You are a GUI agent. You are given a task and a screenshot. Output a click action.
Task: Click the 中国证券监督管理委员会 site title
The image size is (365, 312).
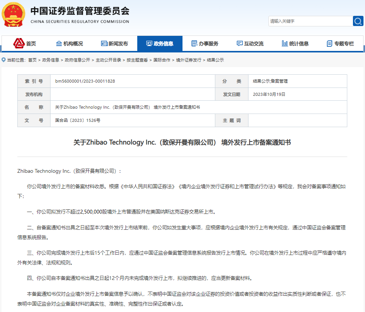[80, 11]
